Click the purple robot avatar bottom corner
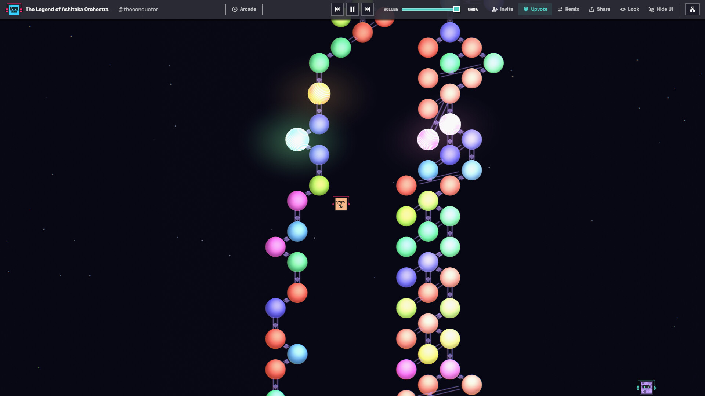705x396 pixels. (646, 387)
